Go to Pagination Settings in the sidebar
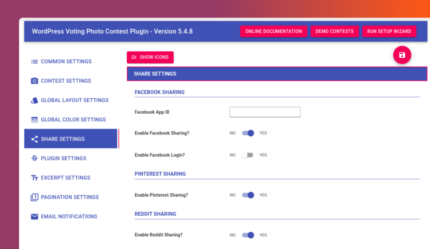Image resolution: width=430 pixels, height=249 pixels. coord(70,197)
